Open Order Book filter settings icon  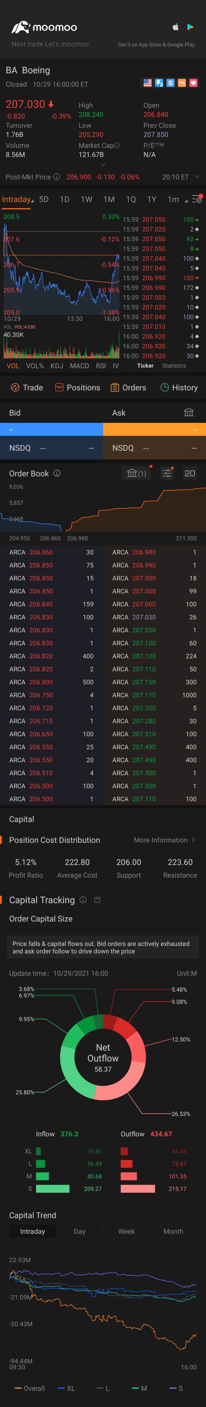point(167,473)
